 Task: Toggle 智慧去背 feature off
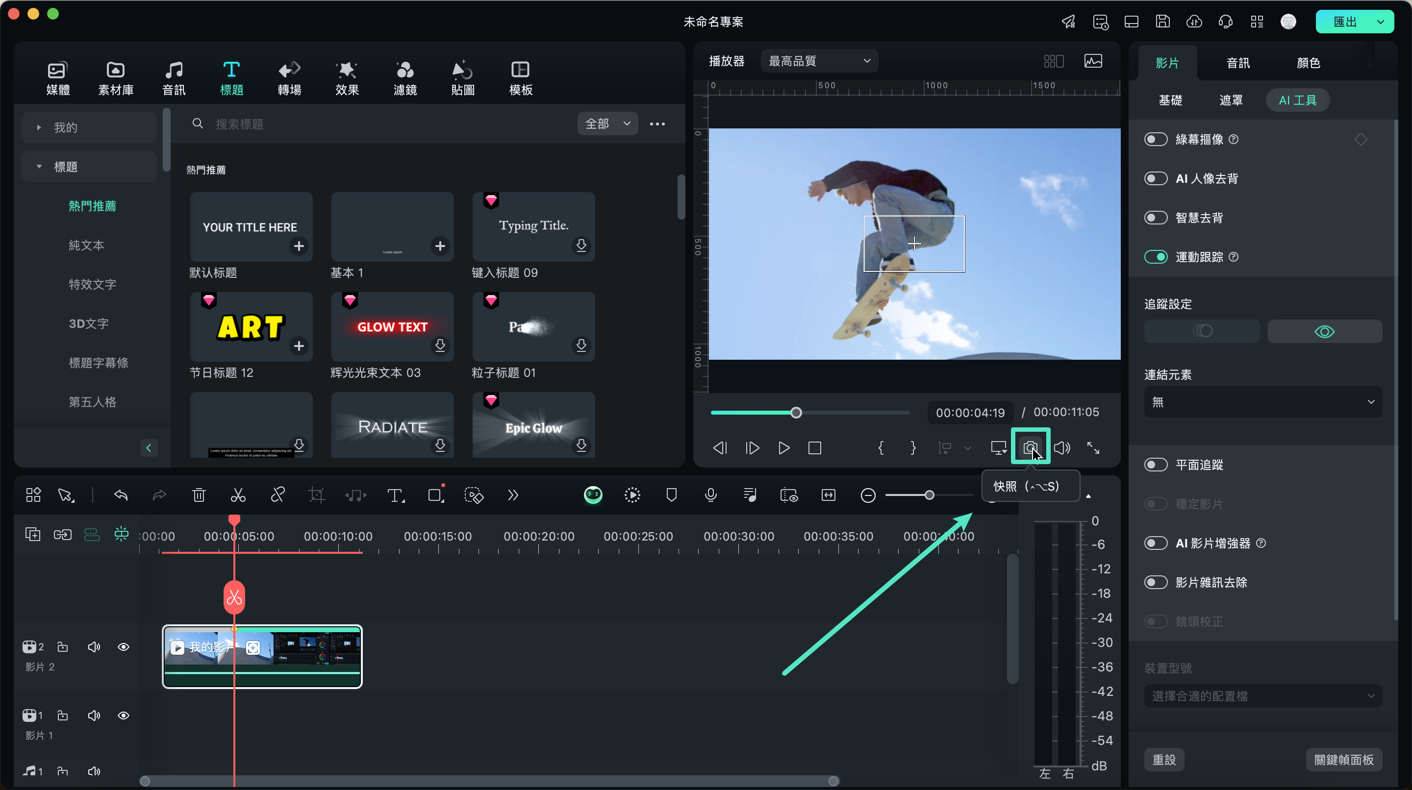1156,217
